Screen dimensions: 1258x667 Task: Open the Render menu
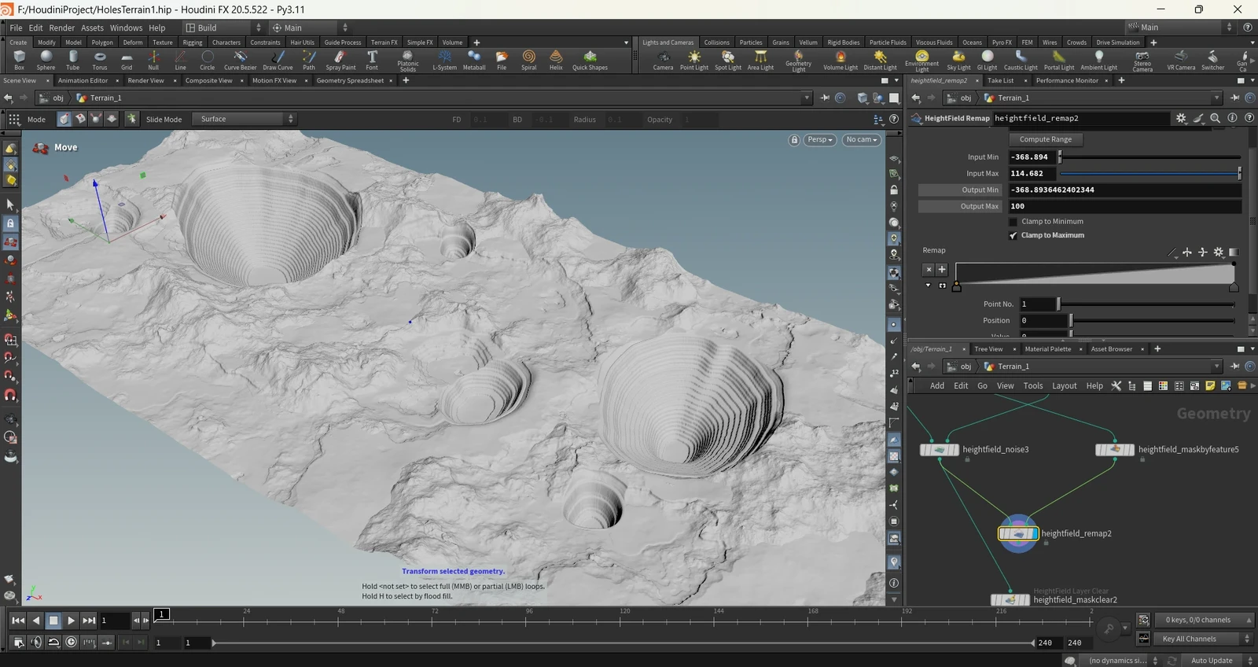coord(62,28)
